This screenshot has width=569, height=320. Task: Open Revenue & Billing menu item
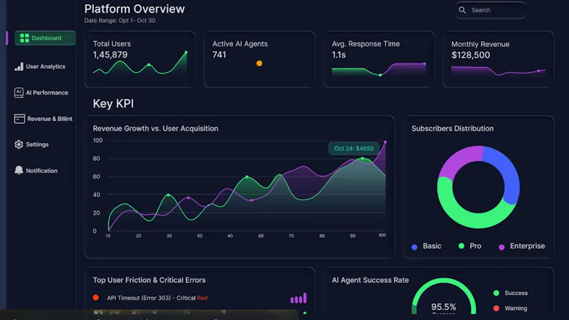point(43,119)
